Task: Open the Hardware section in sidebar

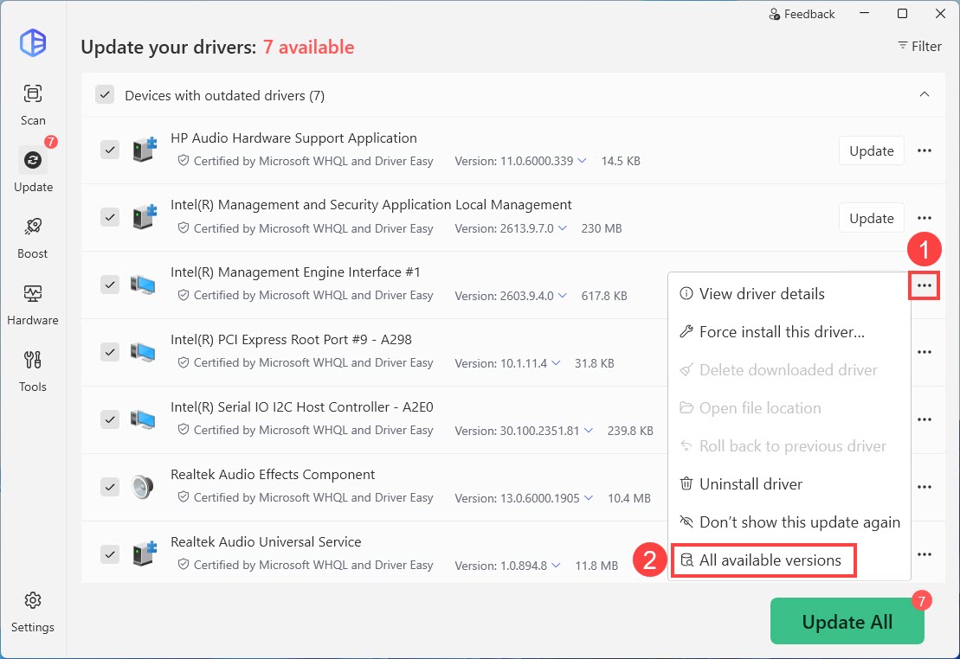Action: pos(33,304)
